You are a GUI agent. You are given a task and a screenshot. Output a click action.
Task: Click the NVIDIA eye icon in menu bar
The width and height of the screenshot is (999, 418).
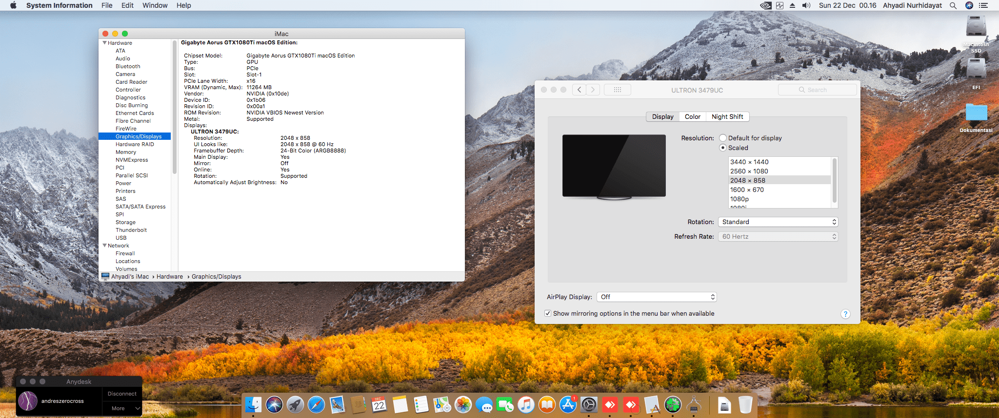coord(766,5)
